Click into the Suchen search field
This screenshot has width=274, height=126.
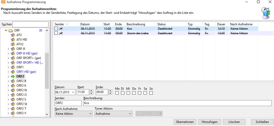(x=30, y=24)
